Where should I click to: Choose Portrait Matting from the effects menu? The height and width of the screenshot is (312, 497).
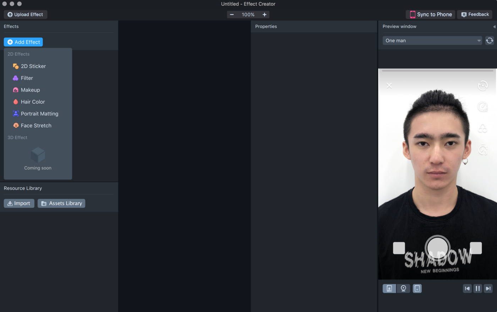pos(35,114)
